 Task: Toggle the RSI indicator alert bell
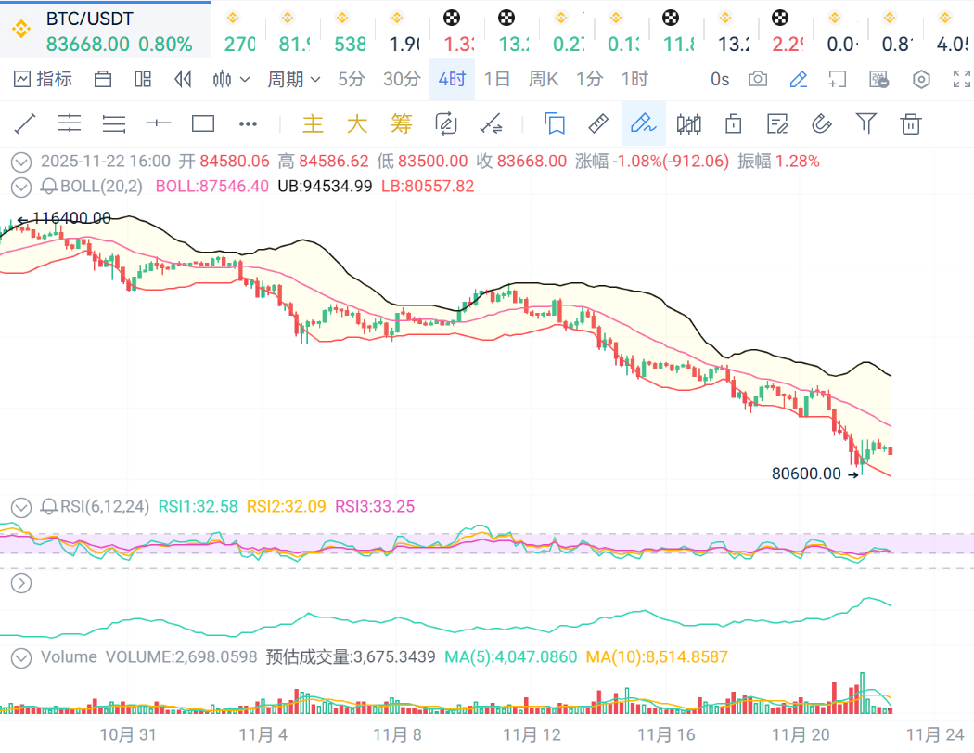49,507
